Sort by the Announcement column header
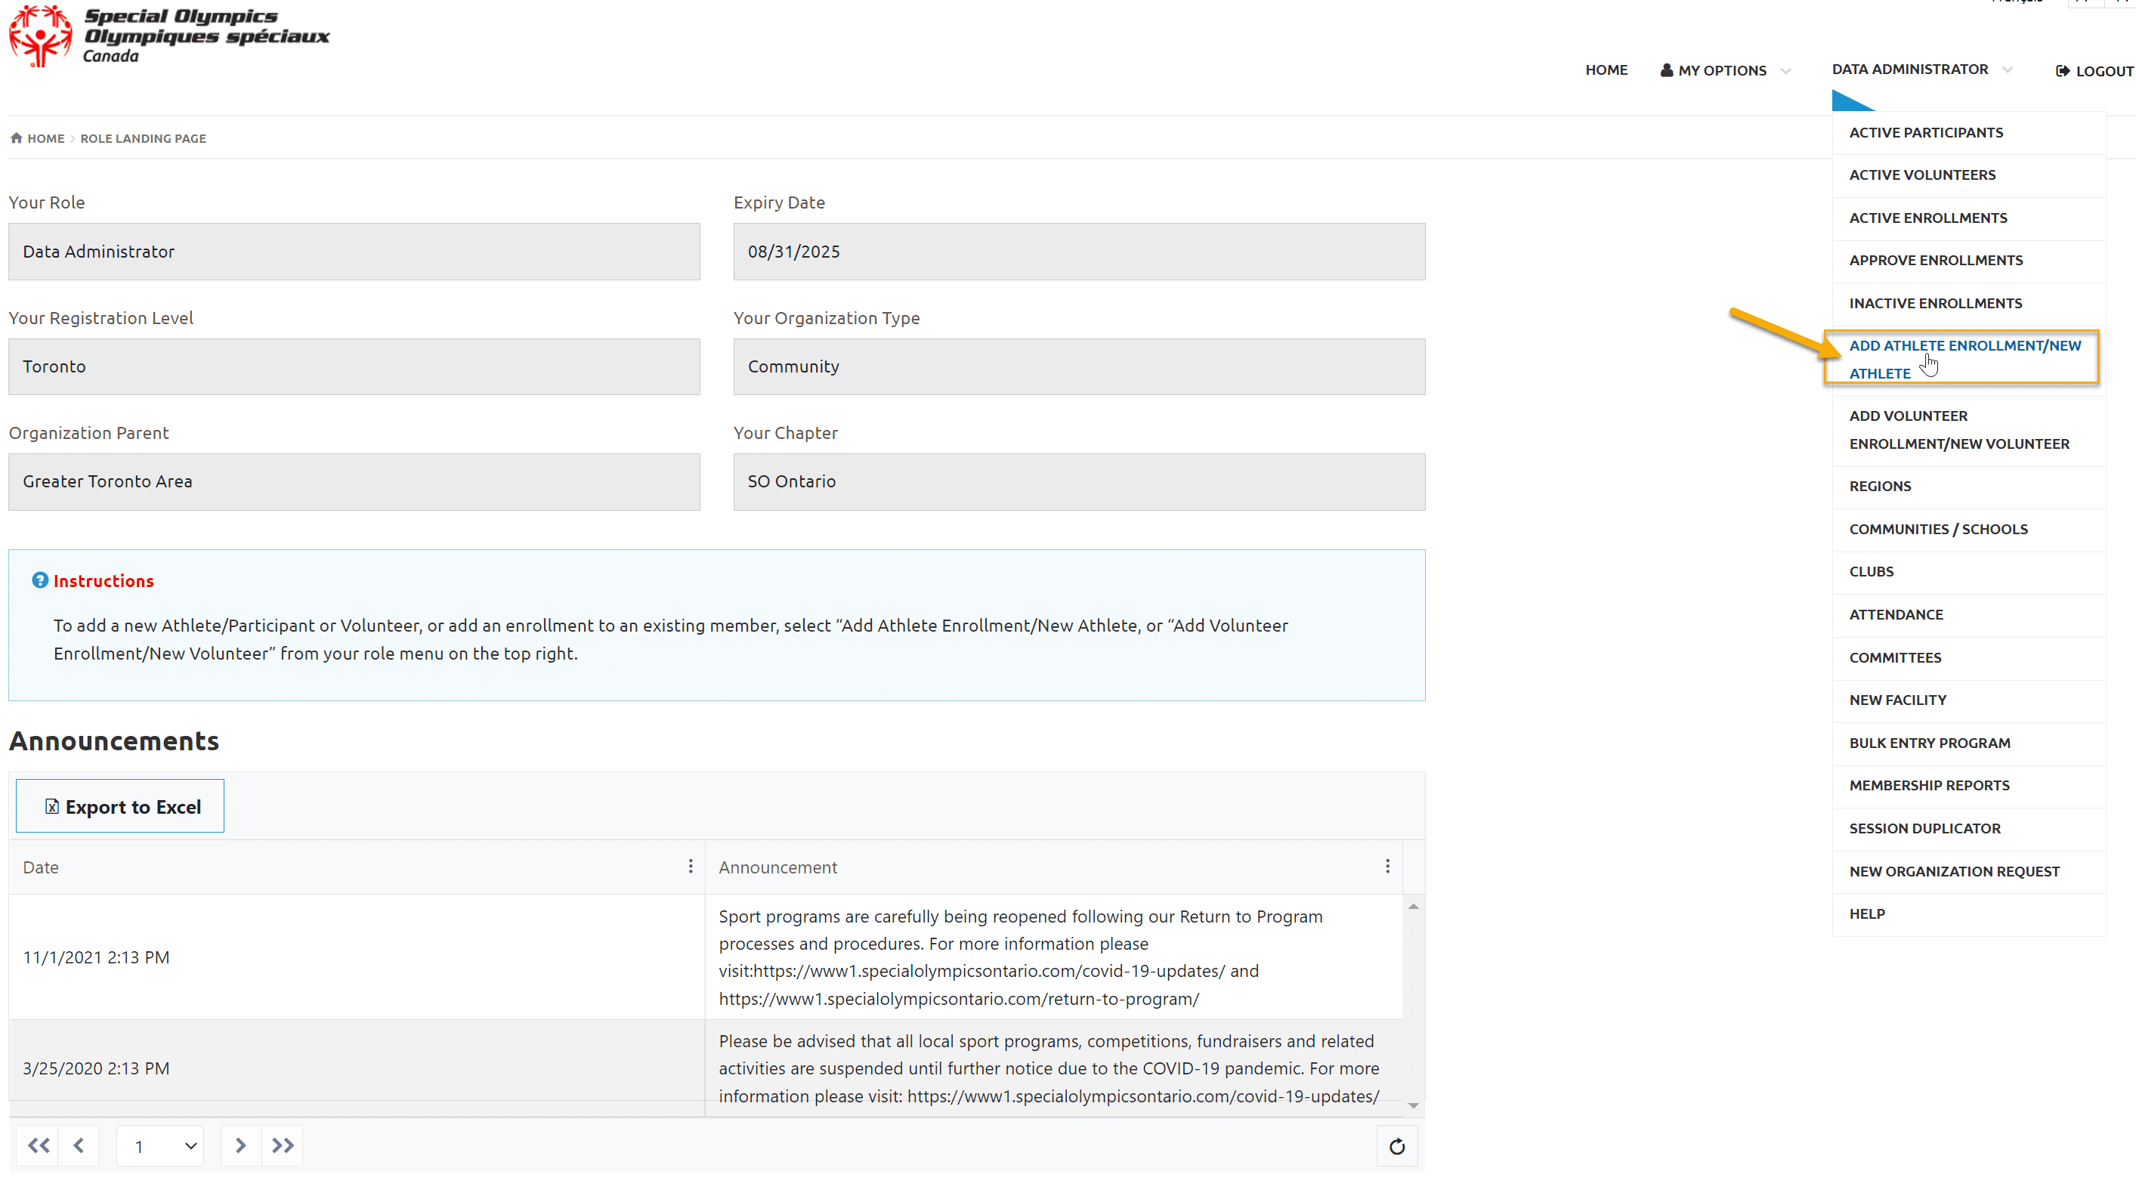 tap(777, 867)
